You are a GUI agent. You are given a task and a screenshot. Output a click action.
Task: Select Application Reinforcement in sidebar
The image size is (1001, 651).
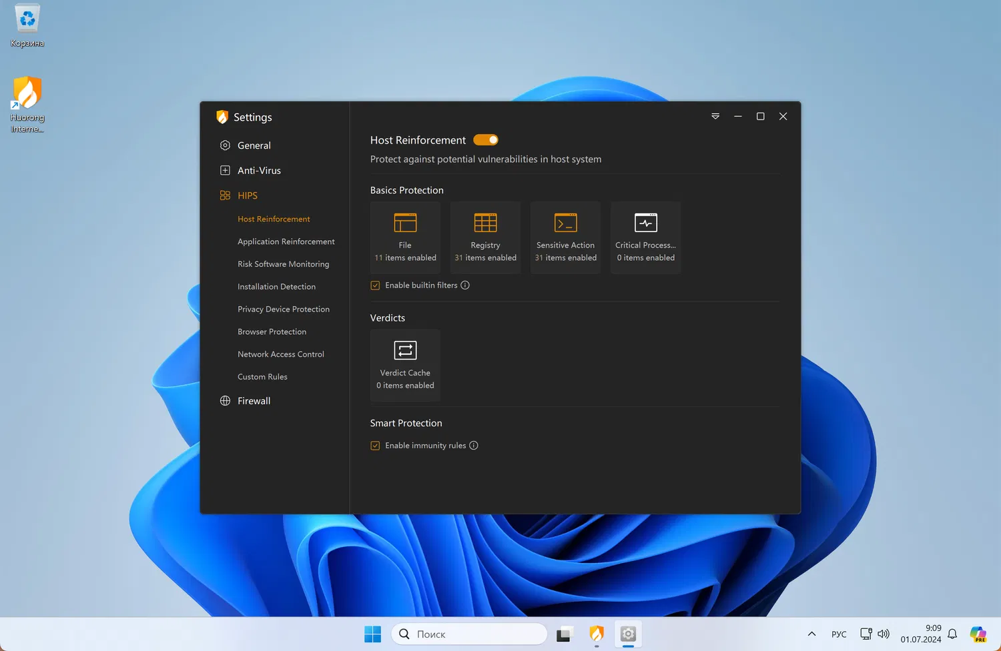[286, 241]
